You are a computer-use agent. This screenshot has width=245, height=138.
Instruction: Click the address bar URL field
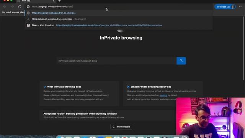point(119,7)
